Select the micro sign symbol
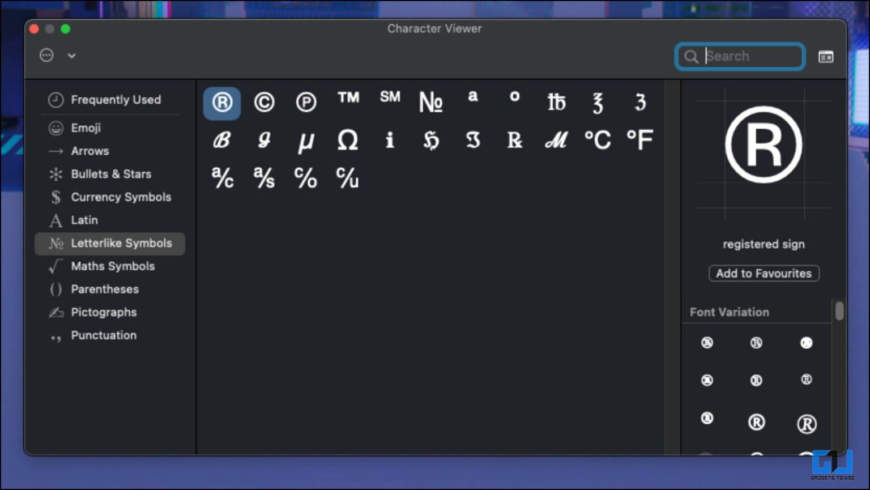870x490 pixels. point(306,140)
